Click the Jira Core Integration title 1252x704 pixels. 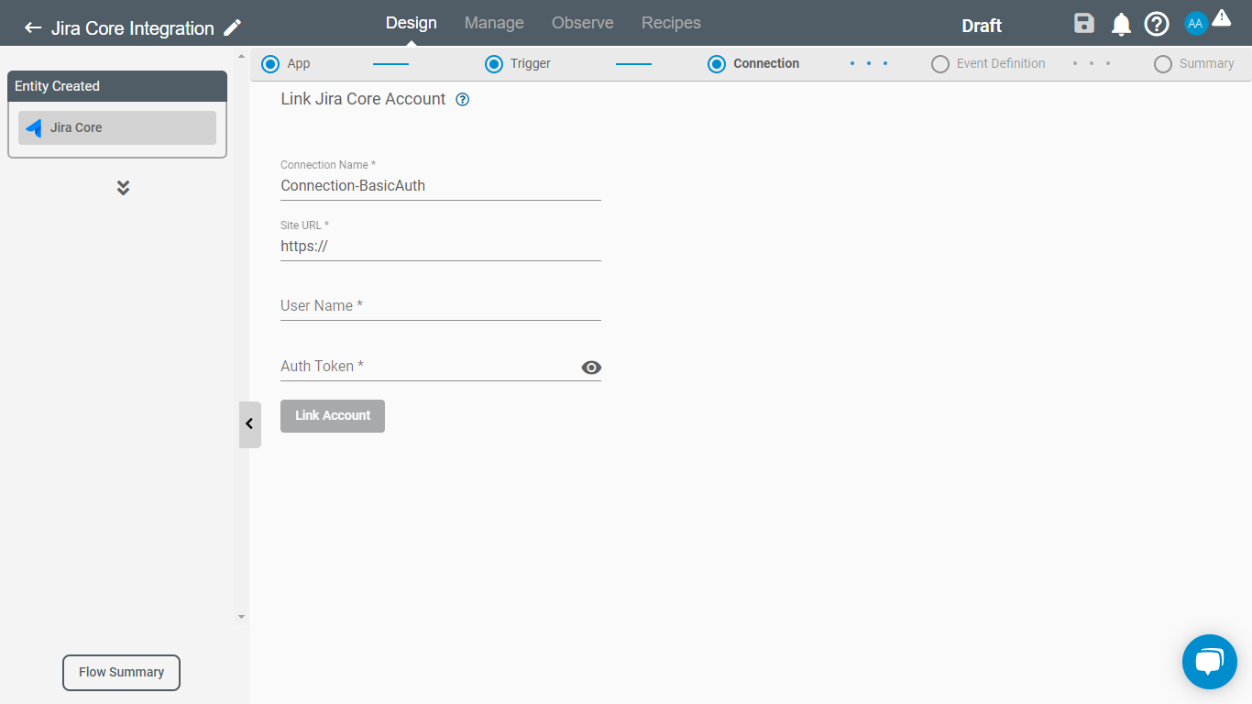(133, 28)
